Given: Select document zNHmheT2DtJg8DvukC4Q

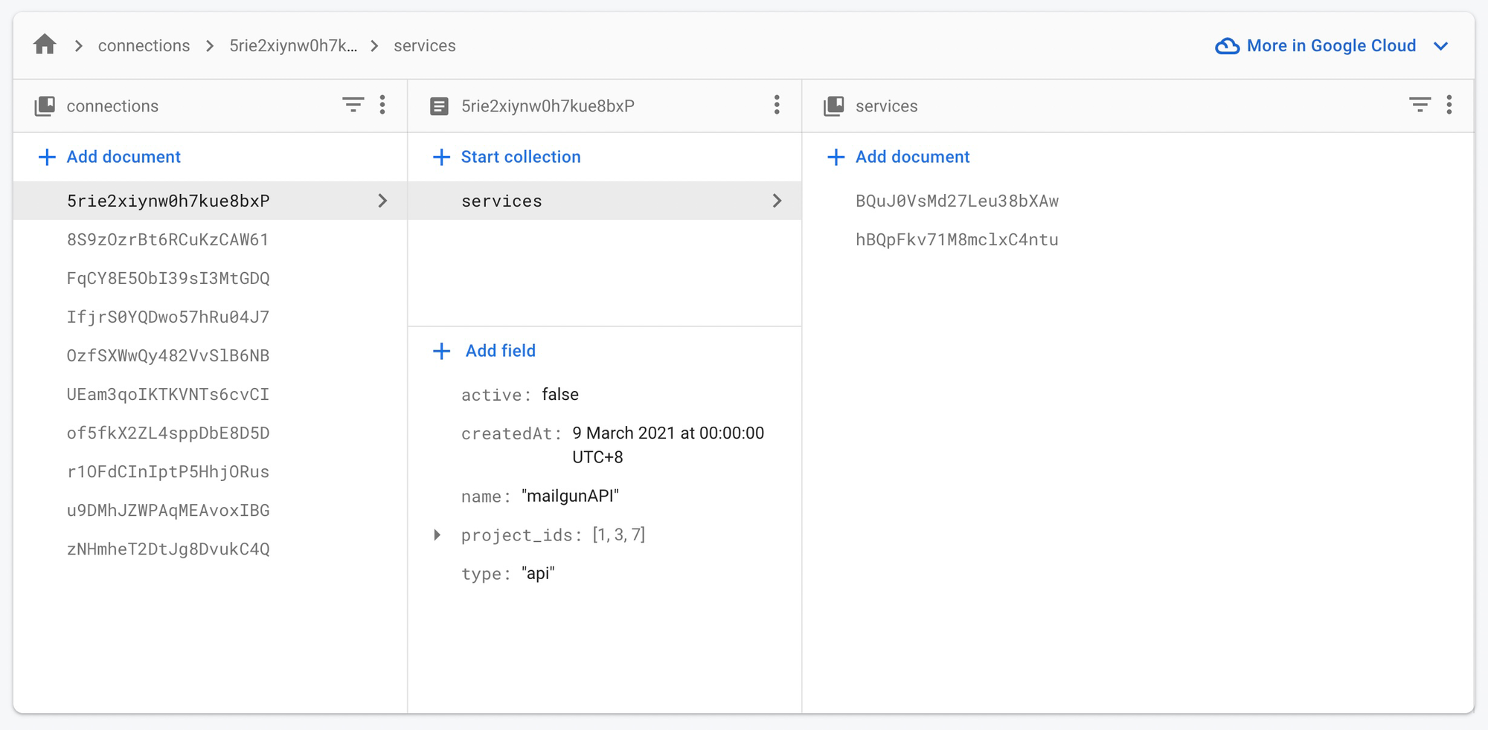Looking at the screenshot, I should point(168,549).
